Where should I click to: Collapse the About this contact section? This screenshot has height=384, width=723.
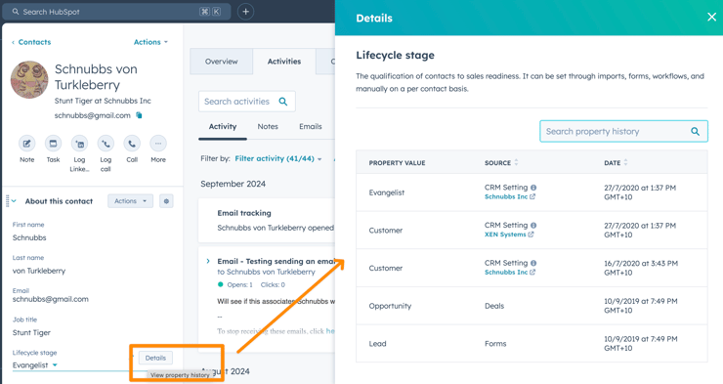pyautogui.click(x=14, y=201)
